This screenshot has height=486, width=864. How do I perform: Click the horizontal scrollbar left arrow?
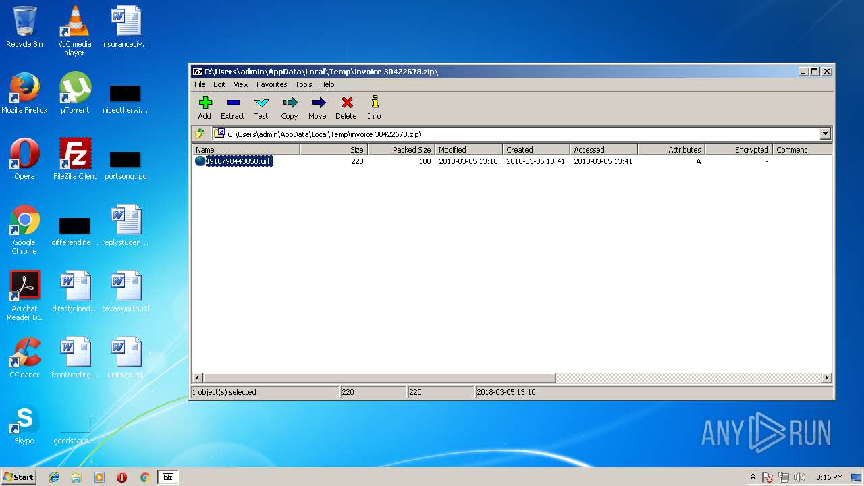198,378
